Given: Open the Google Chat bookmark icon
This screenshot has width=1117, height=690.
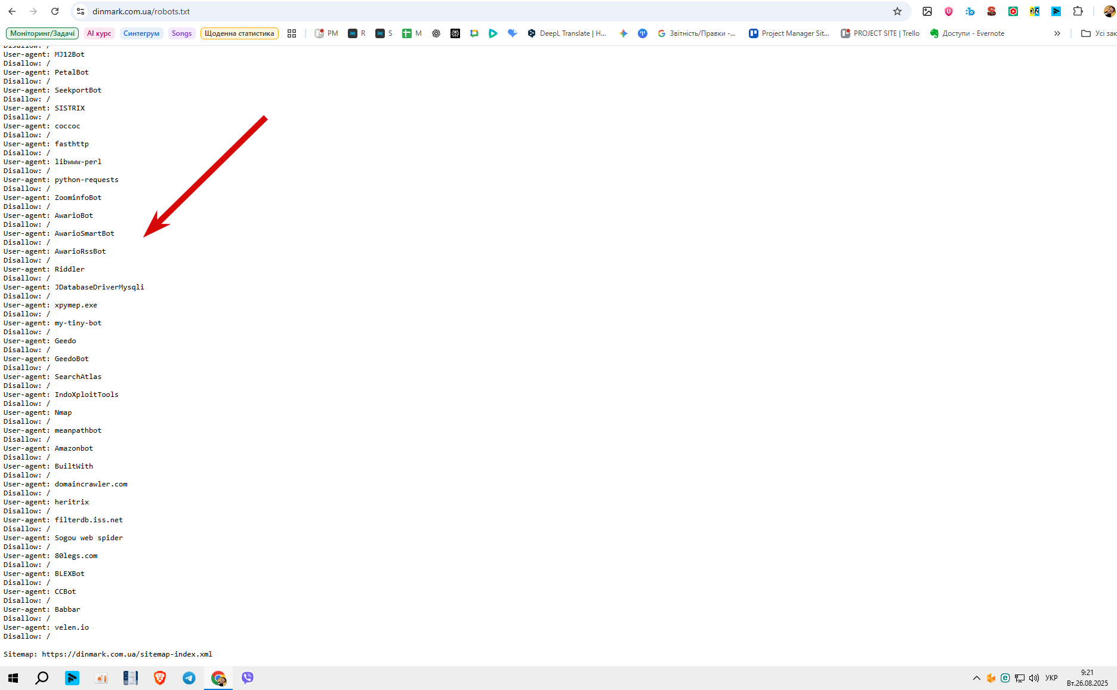Looking at the screenshot, I should (x=474, y=33).
